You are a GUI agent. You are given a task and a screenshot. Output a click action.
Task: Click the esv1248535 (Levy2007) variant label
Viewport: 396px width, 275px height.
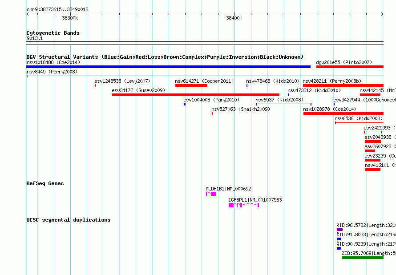pos(122,81)
